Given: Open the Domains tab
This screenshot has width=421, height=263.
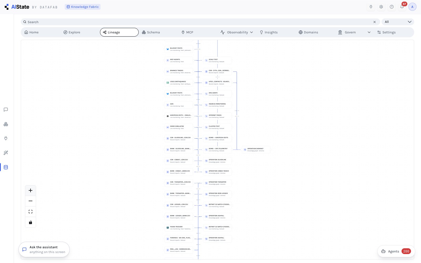Looking at the screenshot, I should click(308, 32).
